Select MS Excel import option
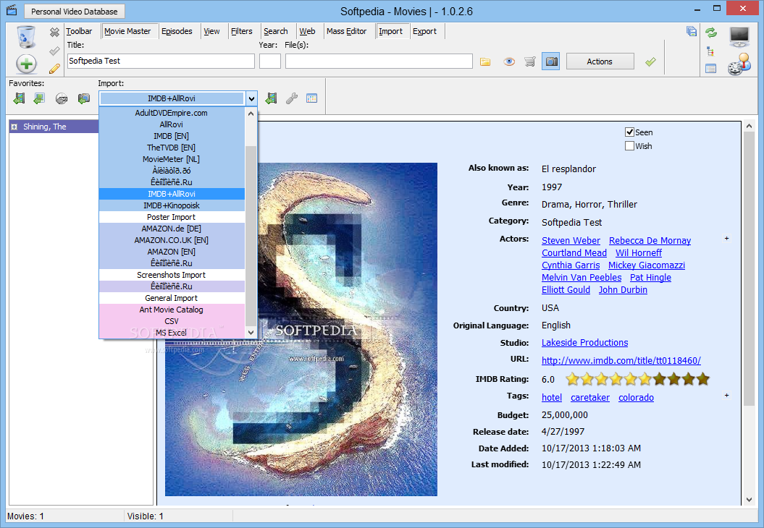This screenshot has height=528, width=764. click(x=172, y=333)
